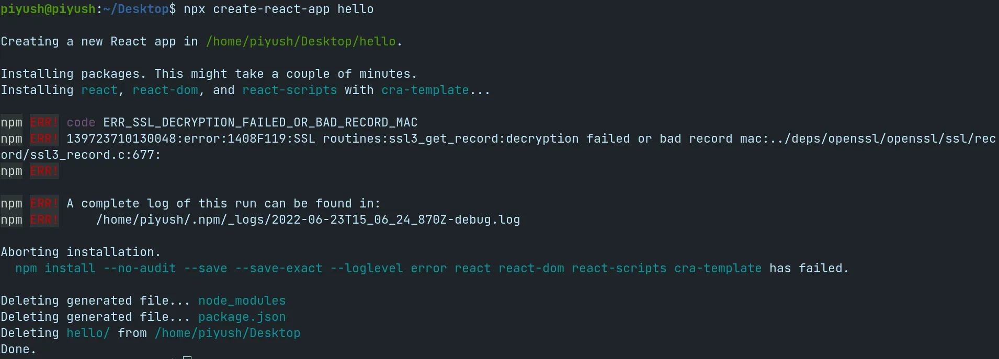
Task: Click the hello/ directory name in the Deleting line
Action: (x=88, y=333)
